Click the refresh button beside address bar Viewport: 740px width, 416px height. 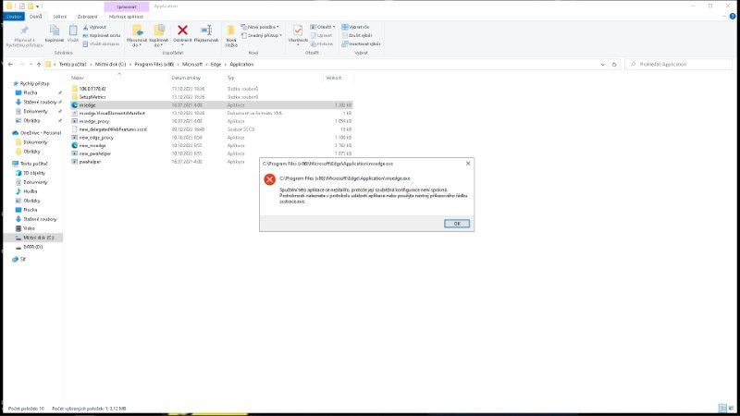614,64
